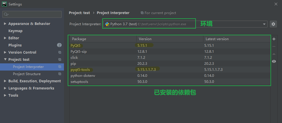This screenshot has height=123, width=282.
Task: Select Project Interpreter in sidebar
Action: [x=32, y=67]
